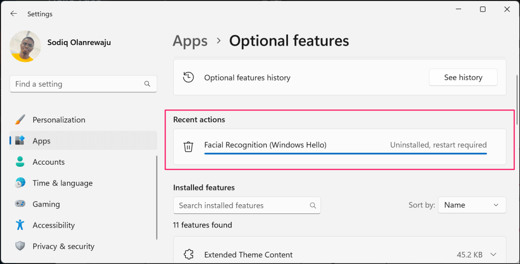Open the Sort by Name dropdown

point(472,205)
